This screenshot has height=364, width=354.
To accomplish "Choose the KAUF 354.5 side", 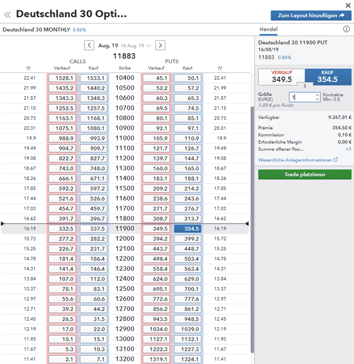I will 328,77.
